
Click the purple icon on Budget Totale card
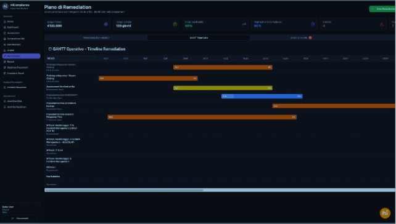click(106, 24)
